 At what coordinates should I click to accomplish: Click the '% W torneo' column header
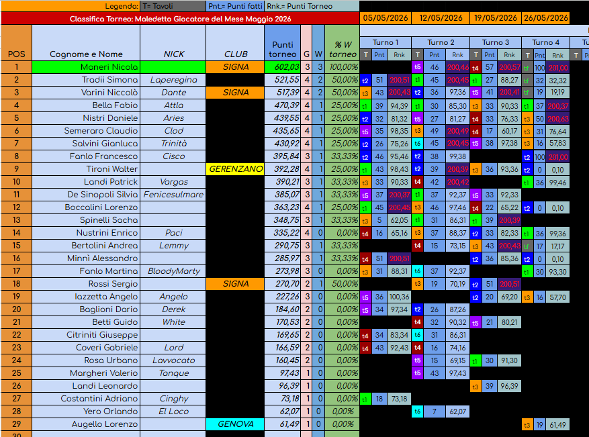coord(343,43)
